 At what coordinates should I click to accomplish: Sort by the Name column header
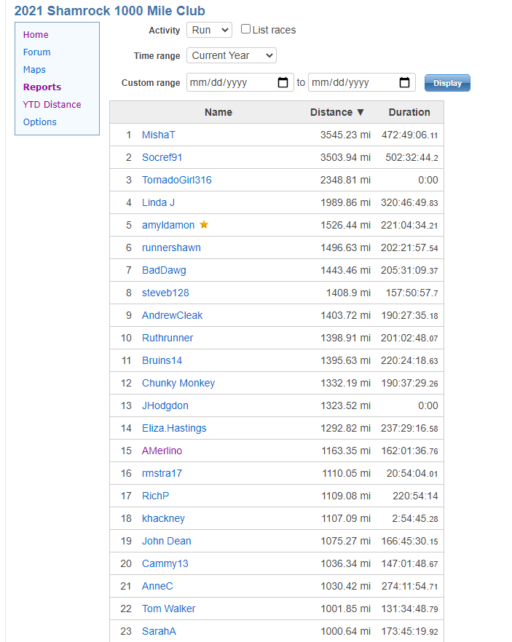click(218, 112)
